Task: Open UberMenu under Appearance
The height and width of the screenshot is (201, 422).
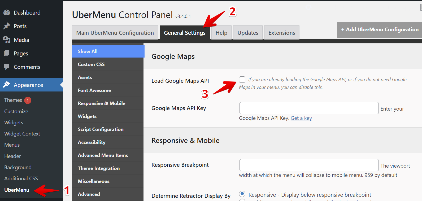Action: tap(17, 190)
